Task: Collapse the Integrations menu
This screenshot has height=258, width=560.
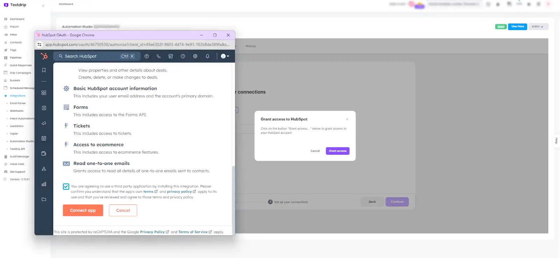Action: (x=17, y=96)
